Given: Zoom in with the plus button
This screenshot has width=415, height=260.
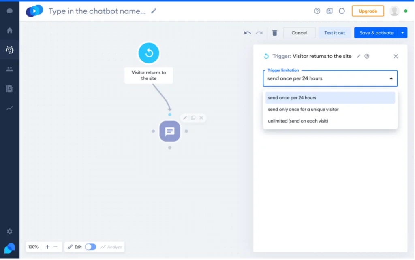Looking at the screenshot, I should pos(47,247).
